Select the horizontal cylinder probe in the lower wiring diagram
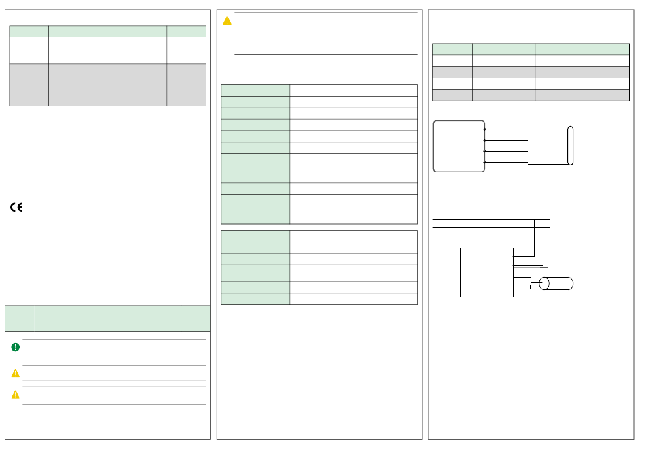Viewport: 647px width, 454px height. pos(556,284)
